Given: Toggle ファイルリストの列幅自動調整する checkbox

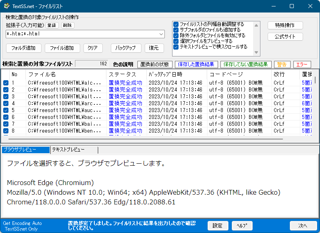Looking at the screenshot, I should pos(176,25).
